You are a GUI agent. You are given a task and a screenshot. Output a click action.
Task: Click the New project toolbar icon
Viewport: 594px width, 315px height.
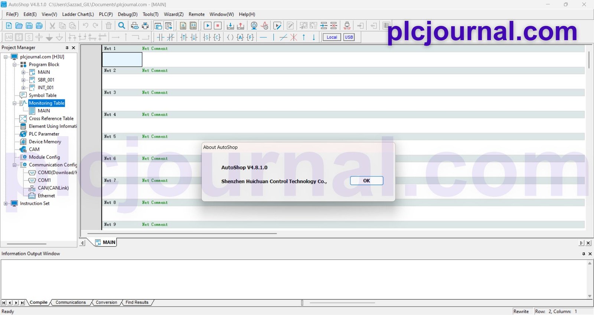pyautogui.click(x=9, y=26)
